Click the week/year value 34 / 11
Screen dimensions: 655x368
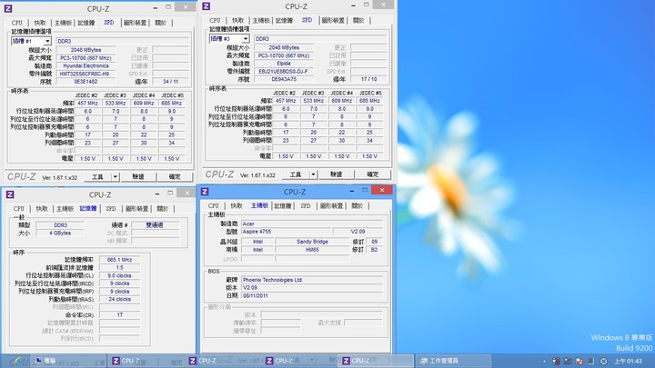click(x=170, y=82)
